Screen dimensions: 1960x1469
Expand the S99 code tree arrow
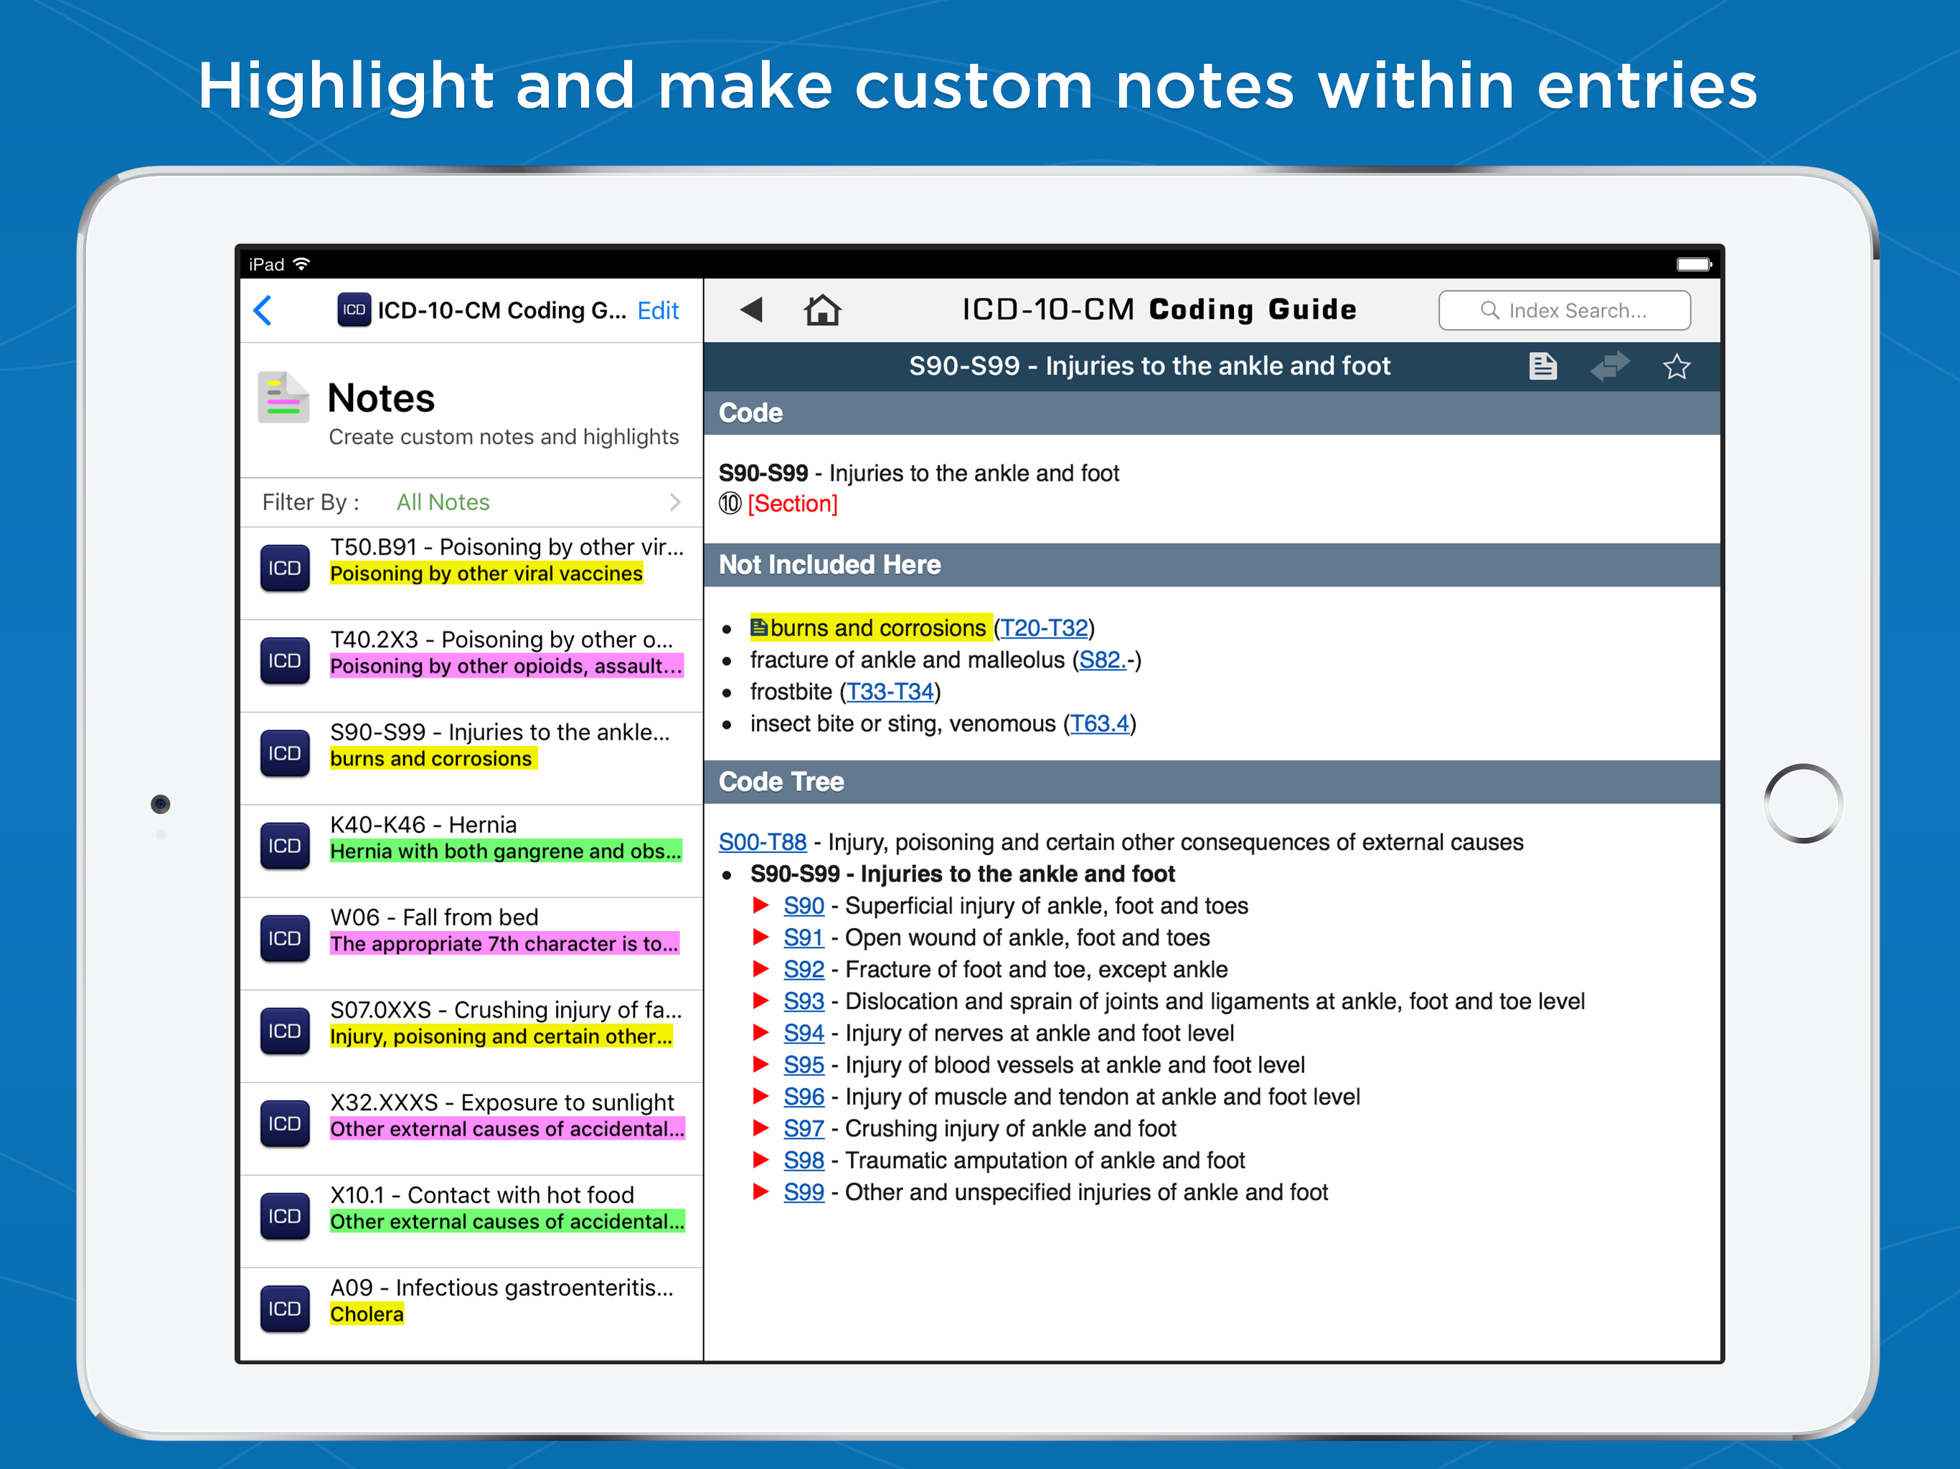(760, 1191)
